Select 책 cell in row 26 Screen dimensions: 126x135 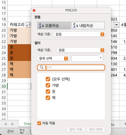point(19,64)
